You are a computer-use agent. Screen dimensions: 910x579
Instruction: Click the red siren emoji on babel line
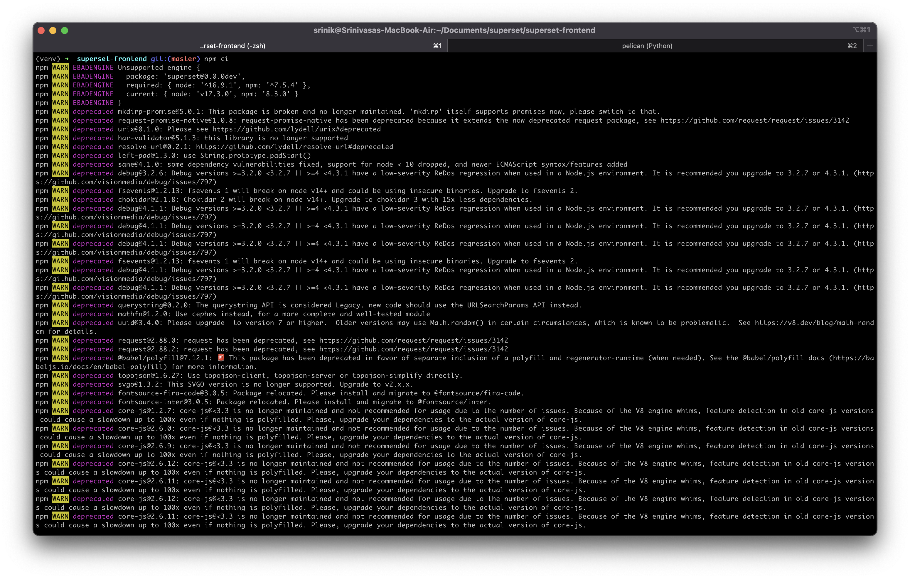pos(221,357)
